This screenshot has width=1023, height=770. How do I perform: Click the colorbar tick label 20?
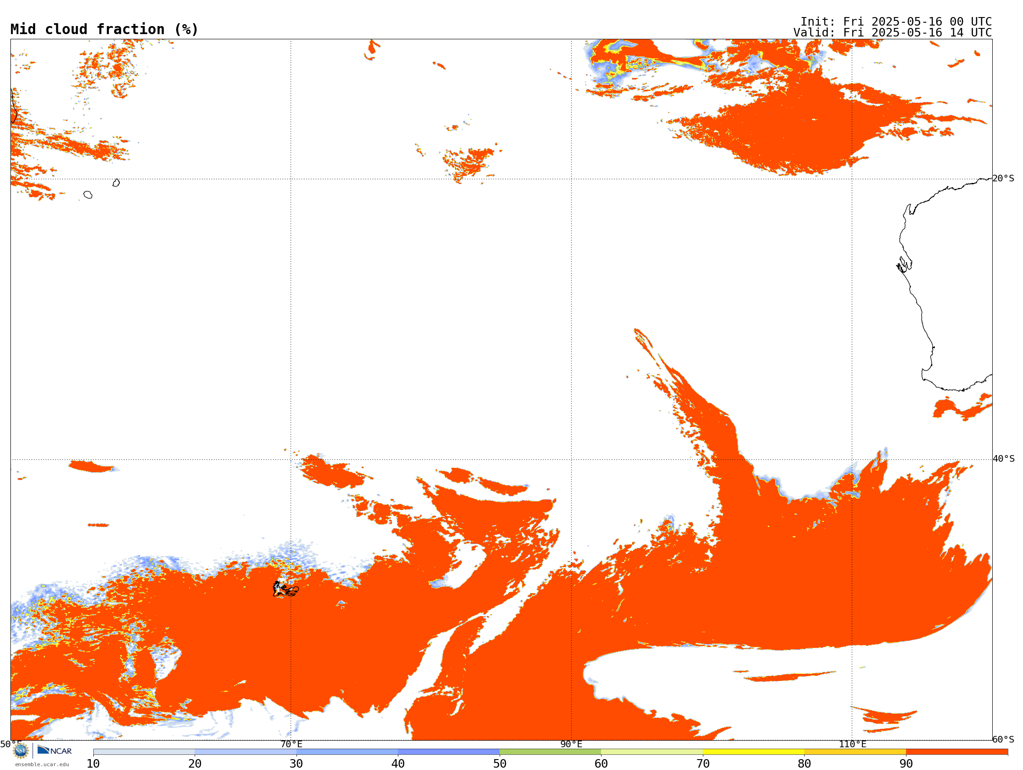195,764
